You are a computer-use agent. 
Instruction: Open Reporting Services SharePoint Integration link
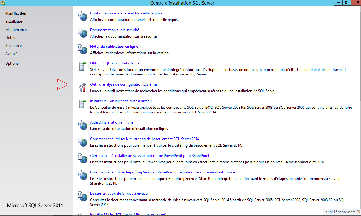pos(163,172)
